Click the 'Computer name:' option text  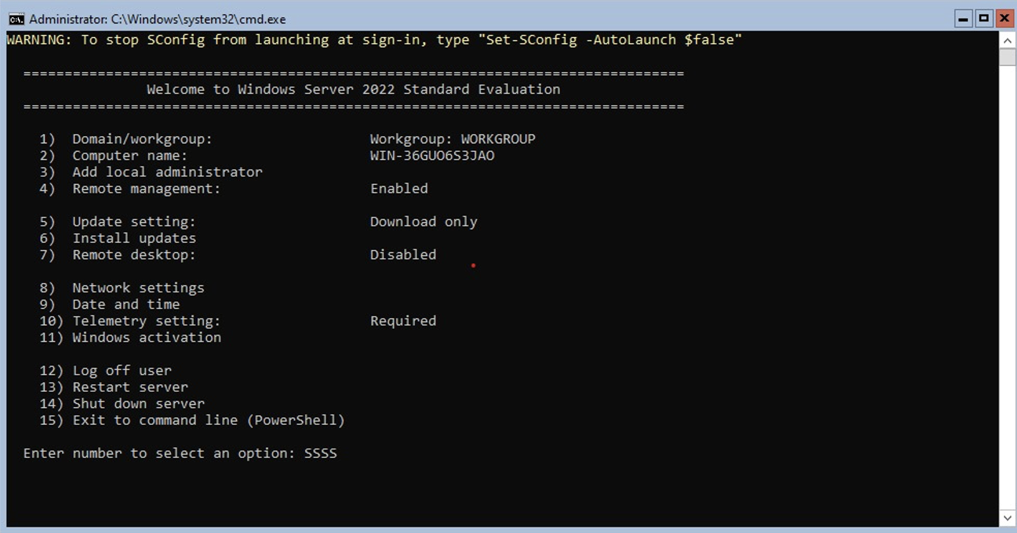click(x=130, y=156)
